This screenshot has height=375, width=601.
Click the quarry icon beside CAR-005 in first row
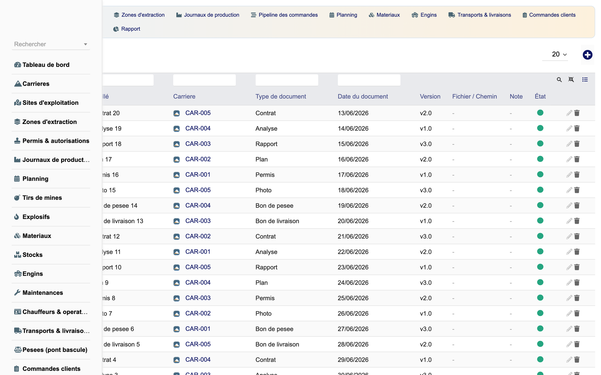(x=176, y=113)
